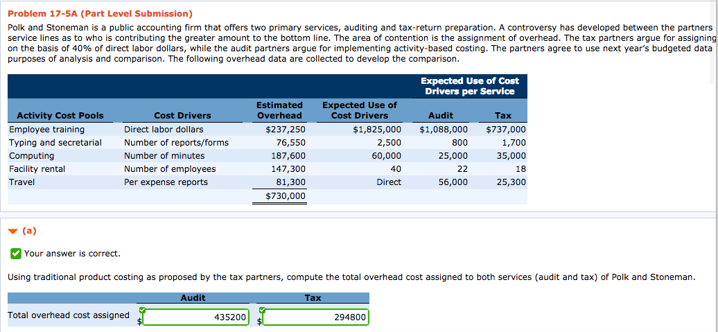Select the Problem 17-5A heading
Viewport: 718px width, 332px height.
click(x=100, y=14)
